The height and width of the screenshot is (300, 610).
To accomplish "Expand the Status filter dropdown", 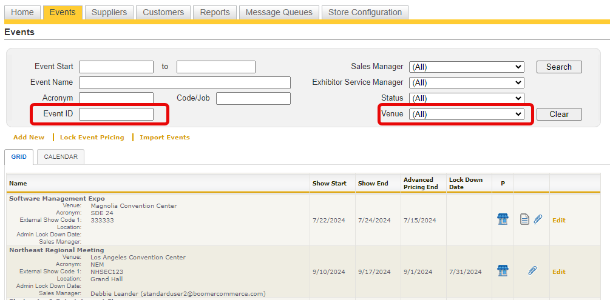I will (x=466, y=98).
